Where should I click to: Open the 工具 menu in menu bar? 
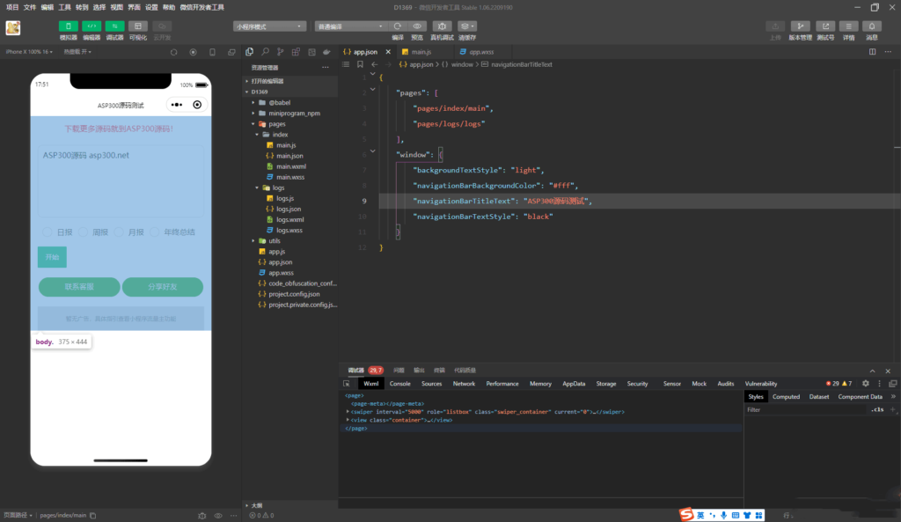click(x=65, y=6)
